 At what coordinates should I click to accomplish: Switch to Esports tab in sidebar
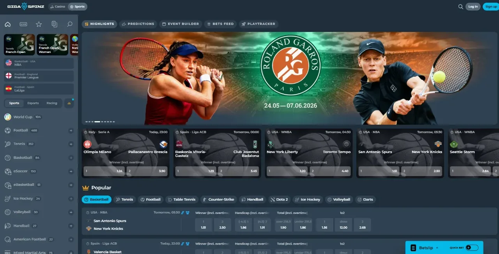click(x=33, y=103)
